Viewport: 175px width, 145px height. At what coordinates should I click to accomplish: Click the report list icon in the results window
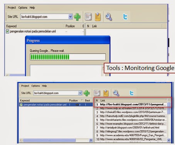pyautogui.click(x=97, y=93)
